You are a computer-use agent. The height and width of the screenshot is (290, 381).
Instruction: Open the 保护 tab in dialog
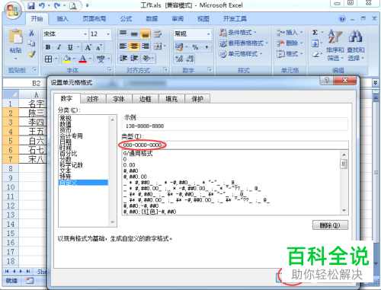(197, 99)
